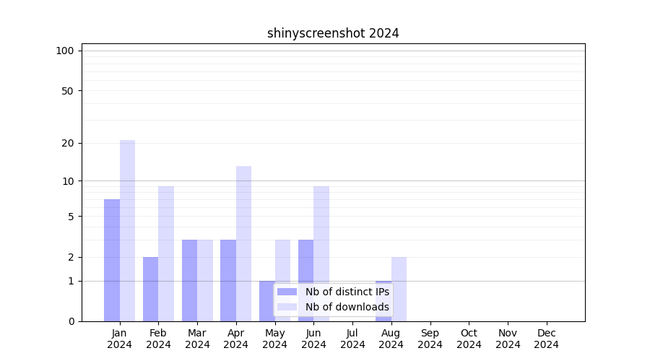The height and width of the screenshot is (361, 650).
Task: Select the February downloads bar
Action: [x=166, y=253]
